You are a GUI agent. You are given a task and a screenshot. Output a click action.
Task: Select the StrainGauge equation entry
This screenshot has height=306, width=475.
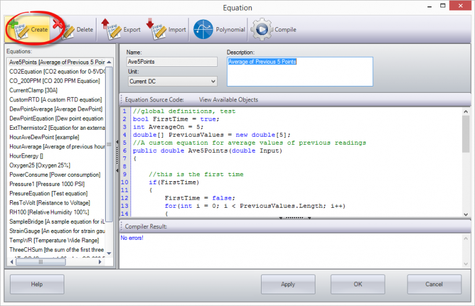[x=57, y=231]
